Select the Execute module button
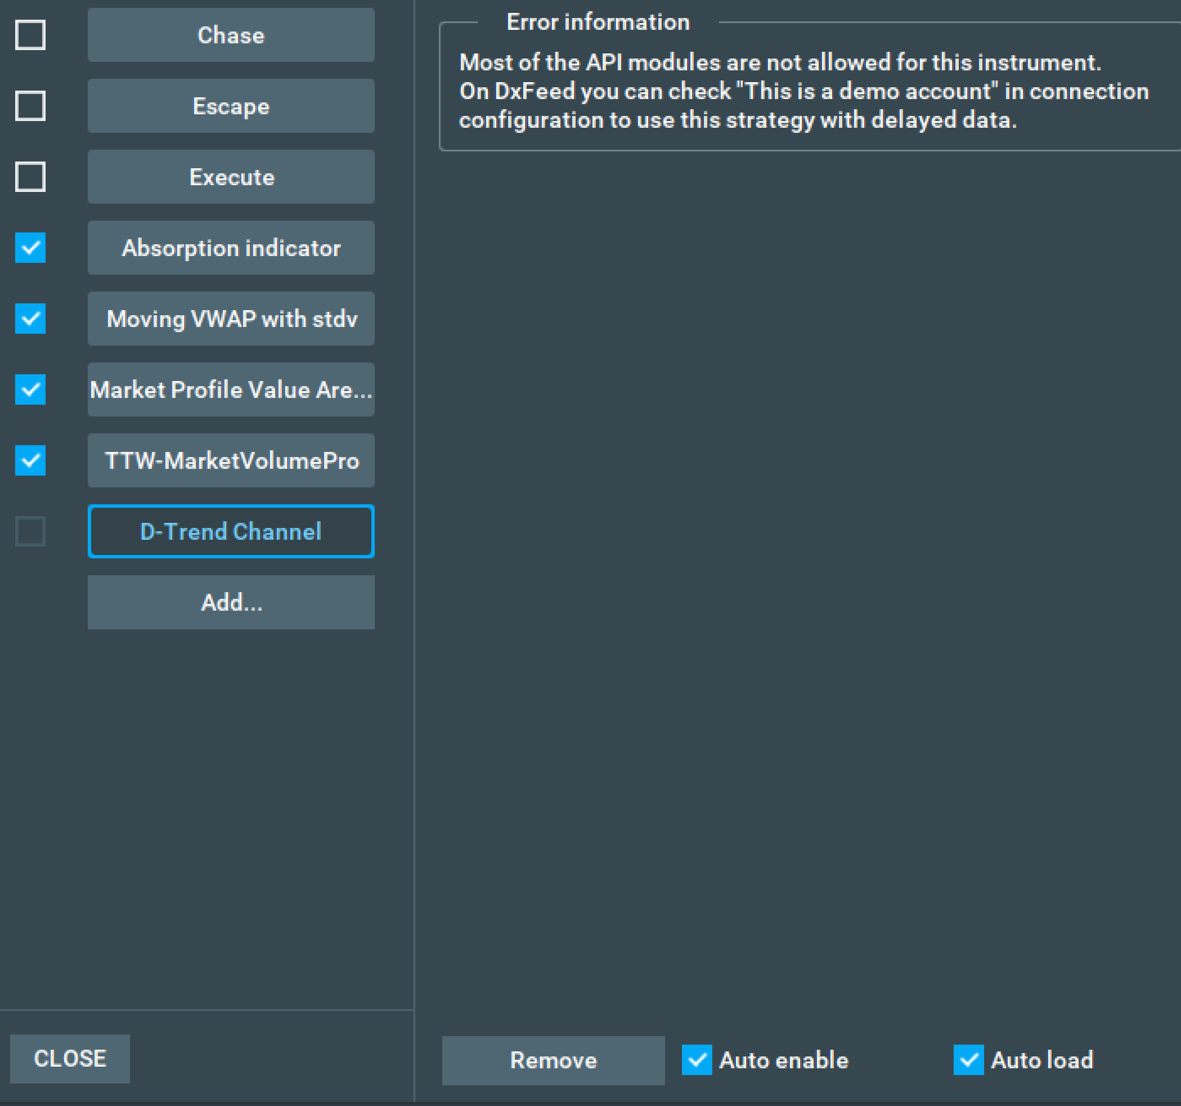Screen dimensions: 1181x1106 231,177
